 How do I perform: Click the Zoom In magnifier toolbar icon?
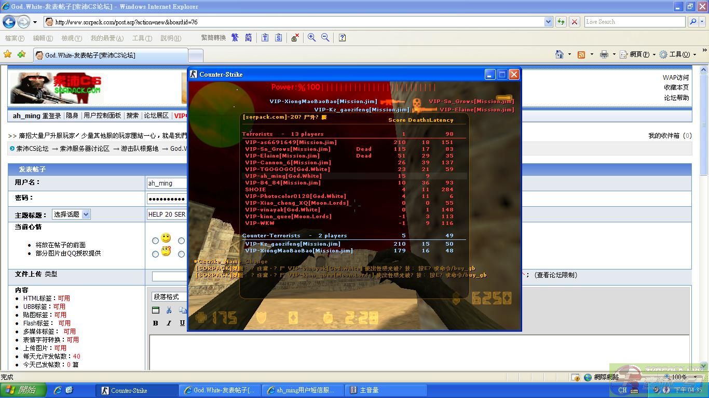tap(311, 38)
